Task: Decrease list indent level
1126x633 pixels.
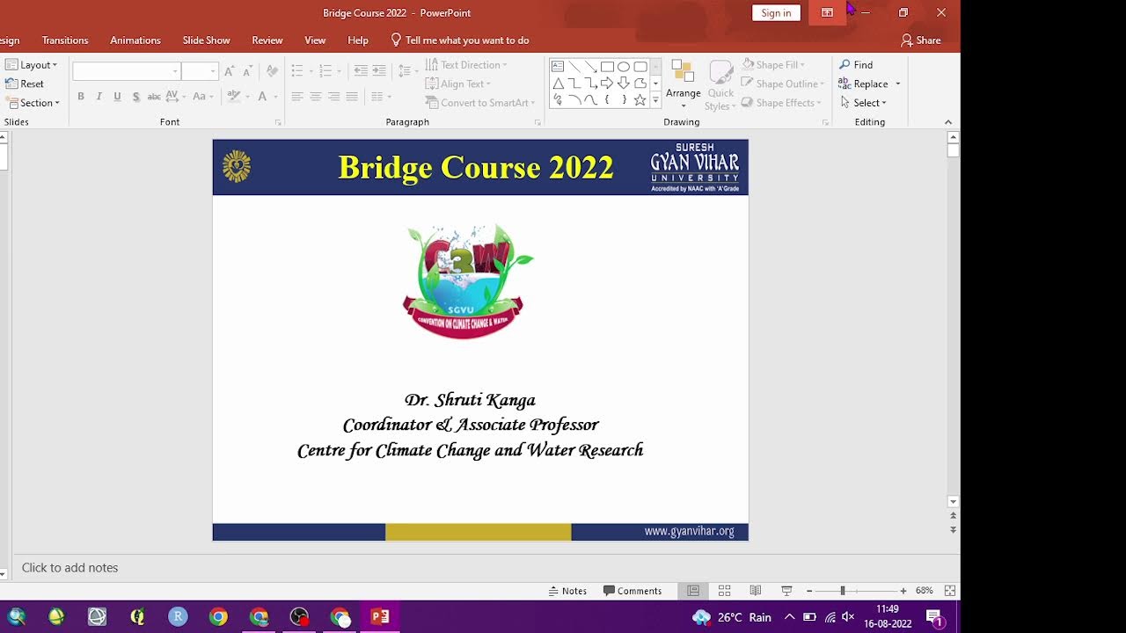Action: point(361,70)
